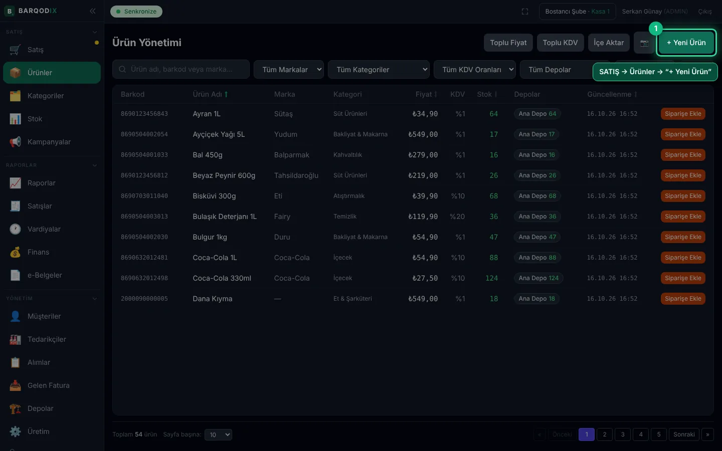Image resolution: width=722 pixels, height=451 pixels.
Task: Open the Tüm Kategoriler filter dropdown
Action: tap(379, 70)
